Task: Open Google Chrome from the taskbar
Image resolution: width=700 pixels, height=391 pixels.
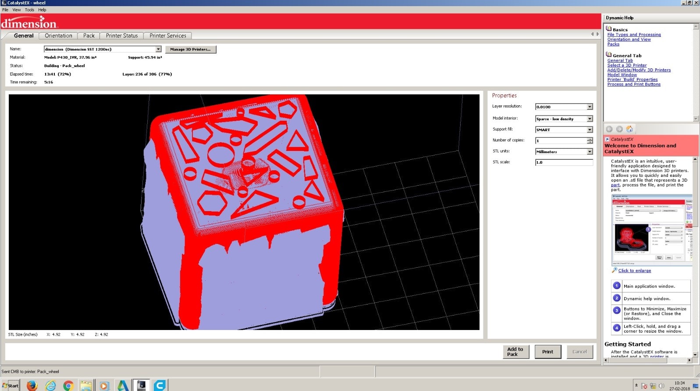Action: coord(68,386)
